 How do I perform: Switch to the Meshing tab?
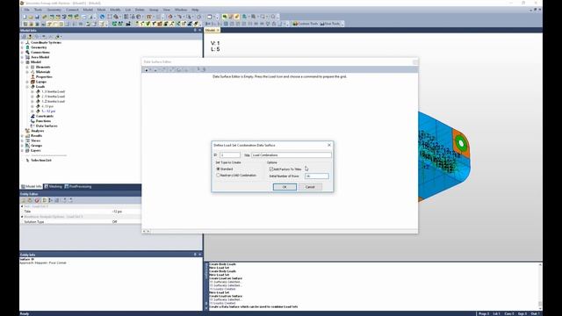(x=53, y=187)
